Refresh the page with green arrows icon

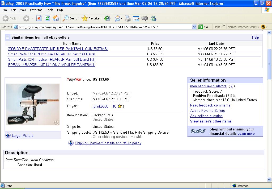47,18
